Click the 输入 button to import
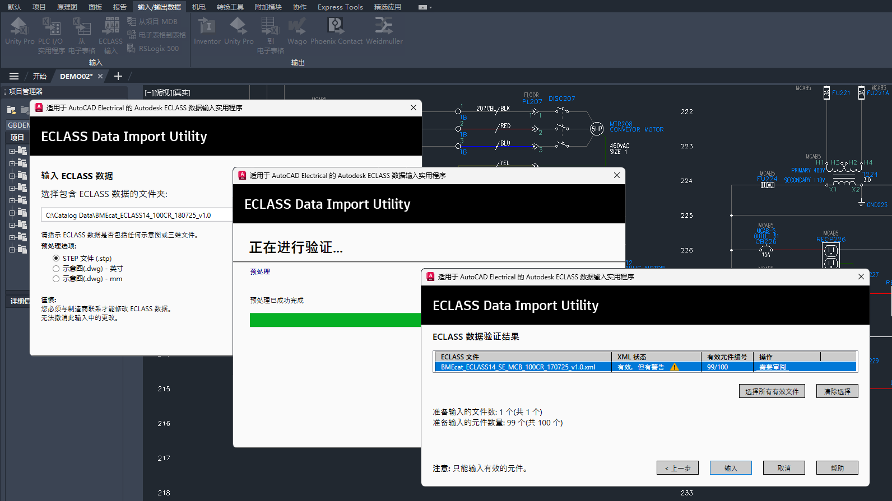The height and width of the screenshot is (501, 892). (731, 468)
